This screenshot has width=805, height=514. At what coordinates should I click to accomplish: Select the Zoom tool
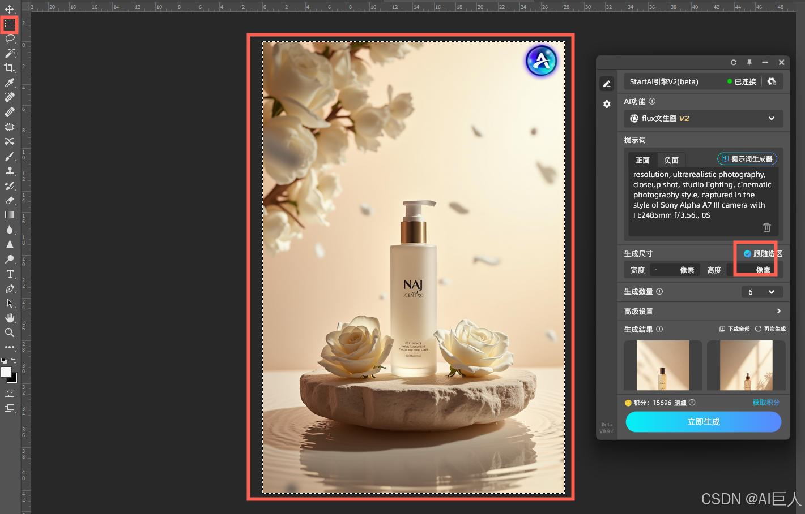click(x=10, y=332)
